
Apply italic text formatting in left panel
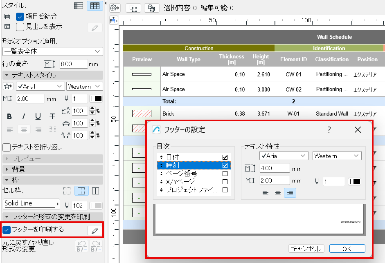click(x=24, y=116)
